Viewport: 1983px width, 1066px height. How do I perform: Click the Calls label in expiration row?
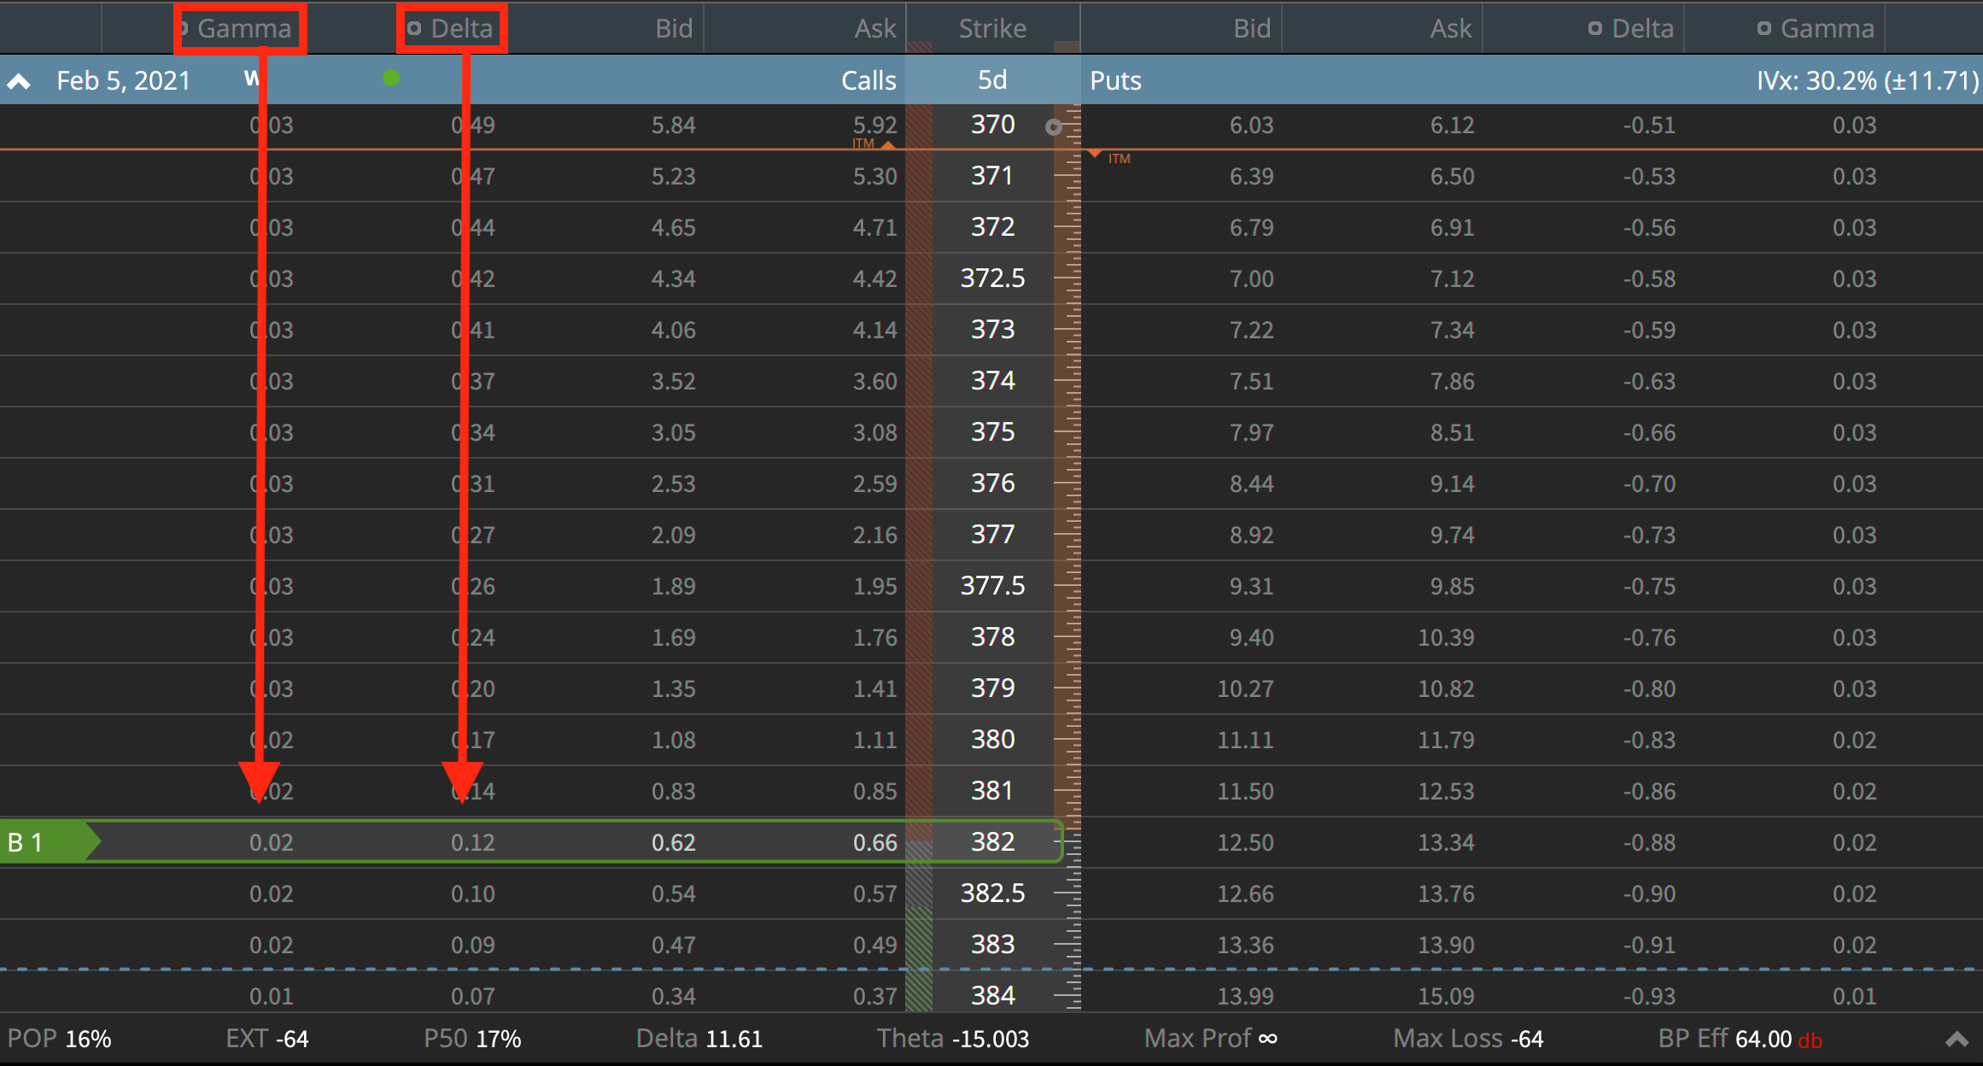869,80
